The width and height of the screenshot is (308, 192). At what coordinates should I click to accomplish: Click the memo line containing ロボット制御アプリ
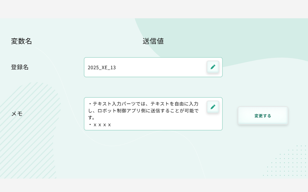pos(144,111)
